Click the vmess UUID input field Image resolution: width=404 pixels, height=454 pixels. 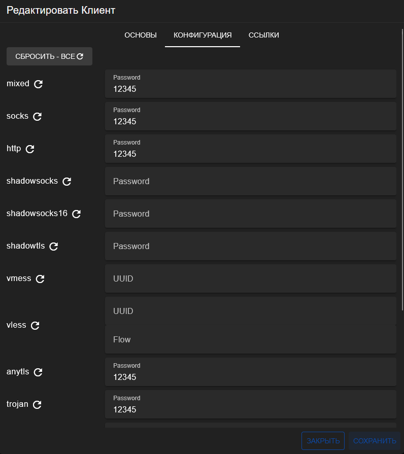tap(250, 278)
